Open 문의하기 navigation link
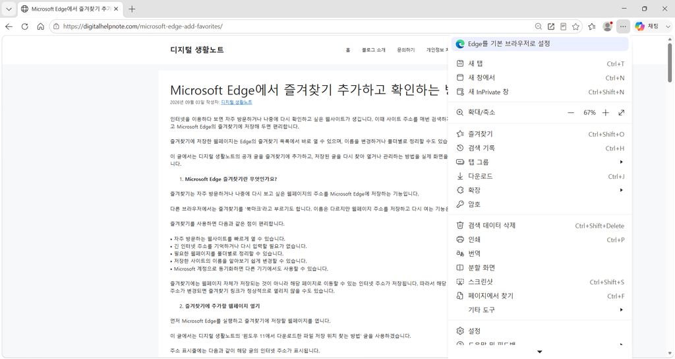This screenshot has width=675, height=359. pos(405,50)
